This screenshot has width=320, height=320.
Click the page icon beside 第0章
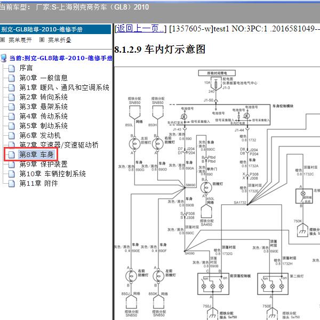click(x=12, y=78)
